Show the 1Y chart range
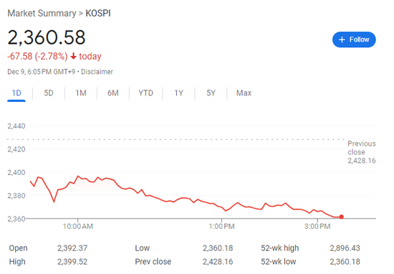The height and width of the screenshot is (274, 394). pos(178,93)
